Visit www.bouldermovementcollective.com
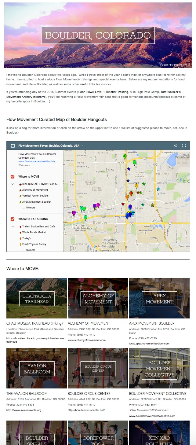The width and height of the screenshot is (196, 445). [x=152, y=416]
